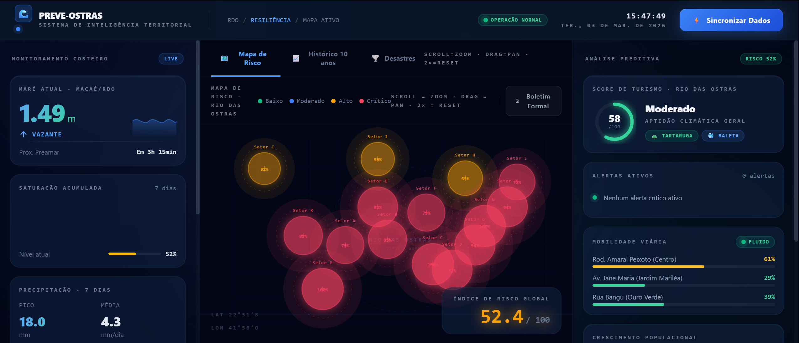
Task: Click the turtle icon in TARTARUGA badge
Action: tap(654, 136)
